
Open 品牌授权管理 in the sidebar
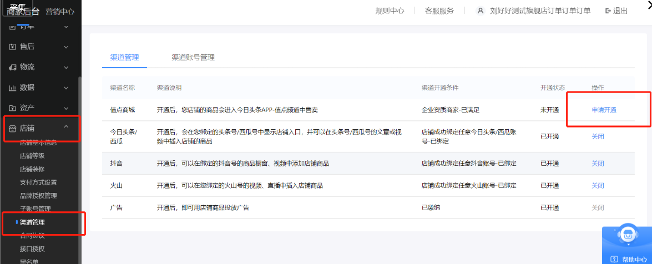click(x=38, y=195)
